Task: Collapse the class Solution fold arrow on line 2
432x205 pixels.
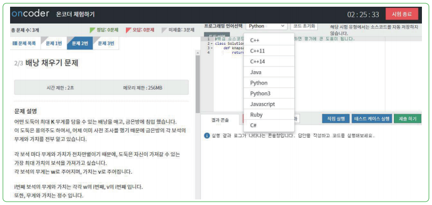Action: (x=212, y=44)
